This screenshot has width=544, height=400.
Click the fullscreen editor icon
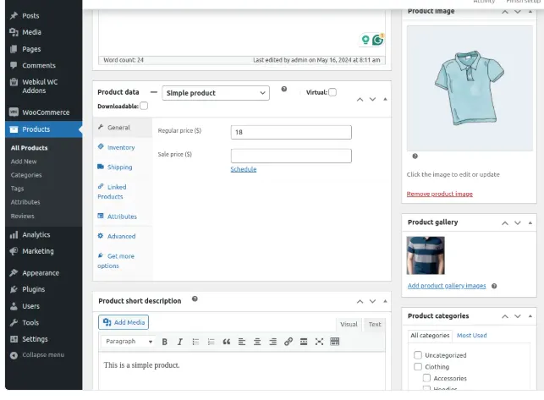pos(319,342)
